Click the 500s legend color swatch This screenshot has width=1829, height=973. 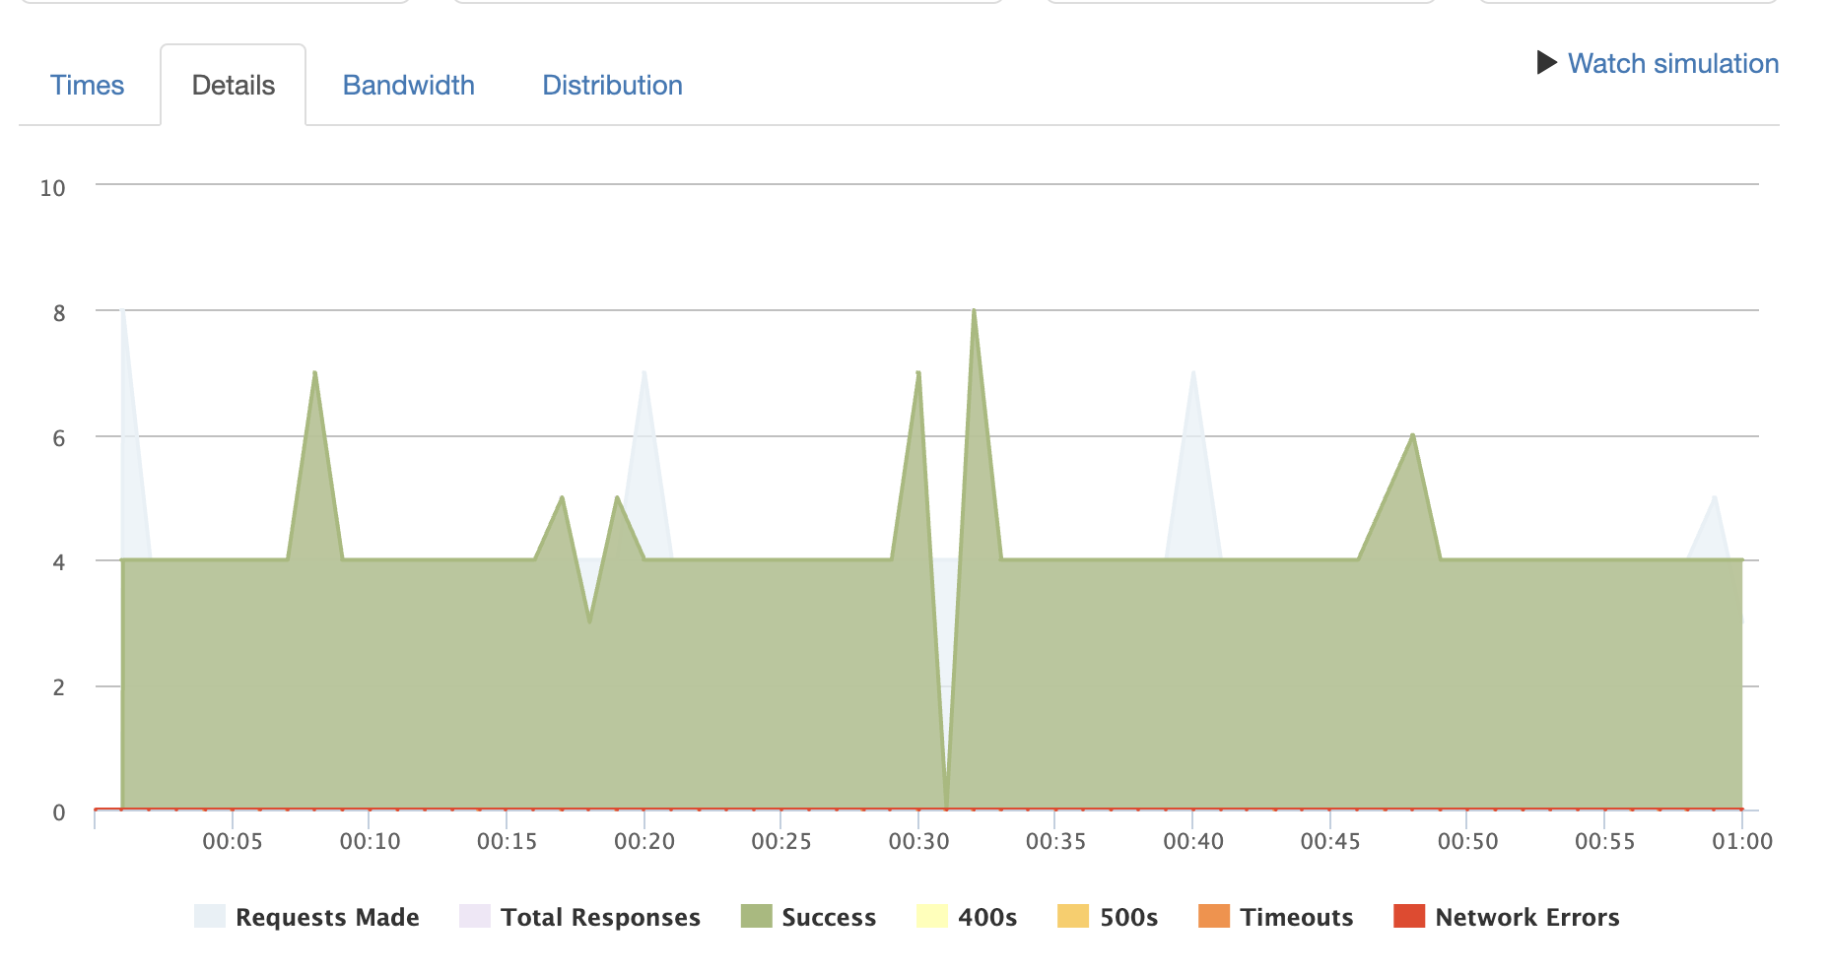(1073, 917)
